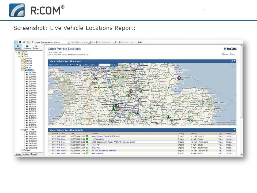Pop out the map panel icon
This screenshot has width=257, height=193.
coord(232,61)
